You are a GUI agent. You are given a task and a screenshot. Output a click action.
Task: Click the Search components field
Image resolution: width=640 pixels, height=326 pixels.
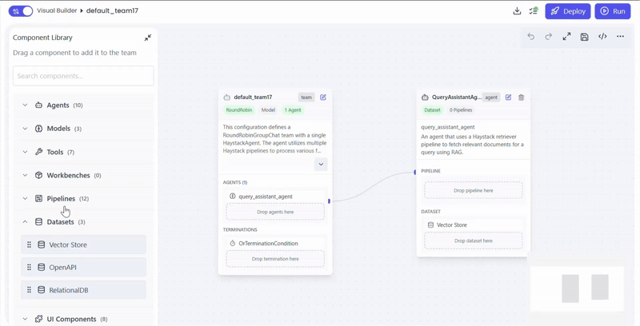tap(83, 76)
